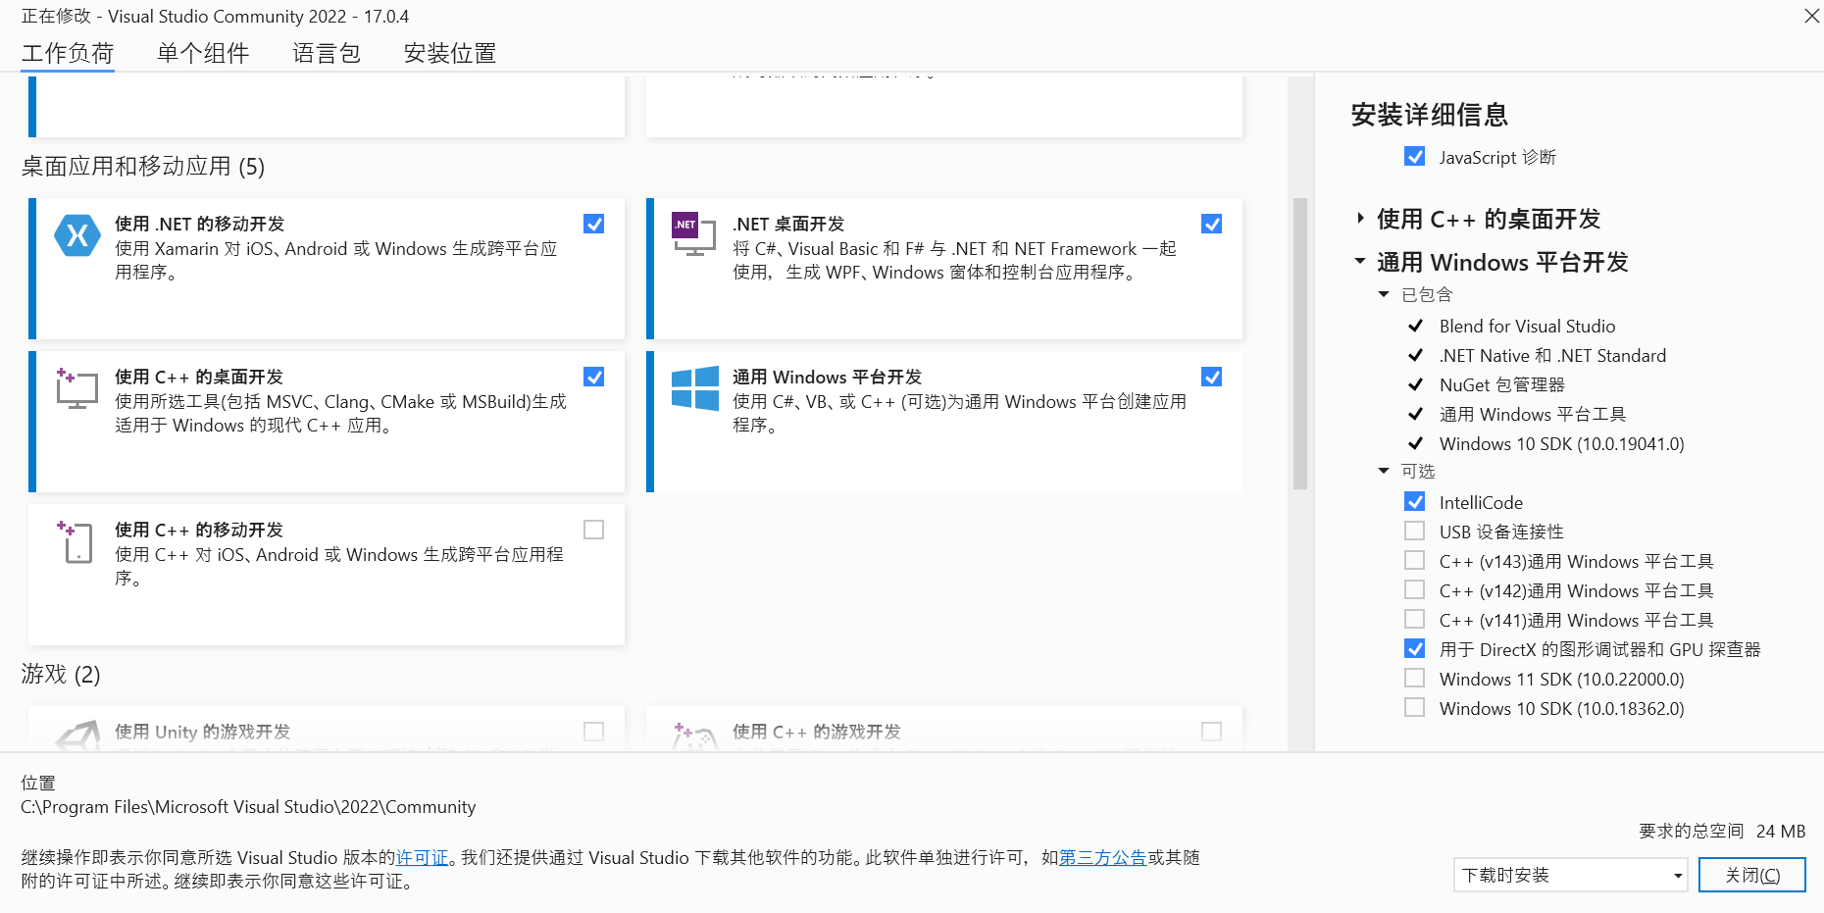1824x913 pixels.
Task: Click checkmark icon beside .NET Native 和 .NET Standard
Action: 1415,355
